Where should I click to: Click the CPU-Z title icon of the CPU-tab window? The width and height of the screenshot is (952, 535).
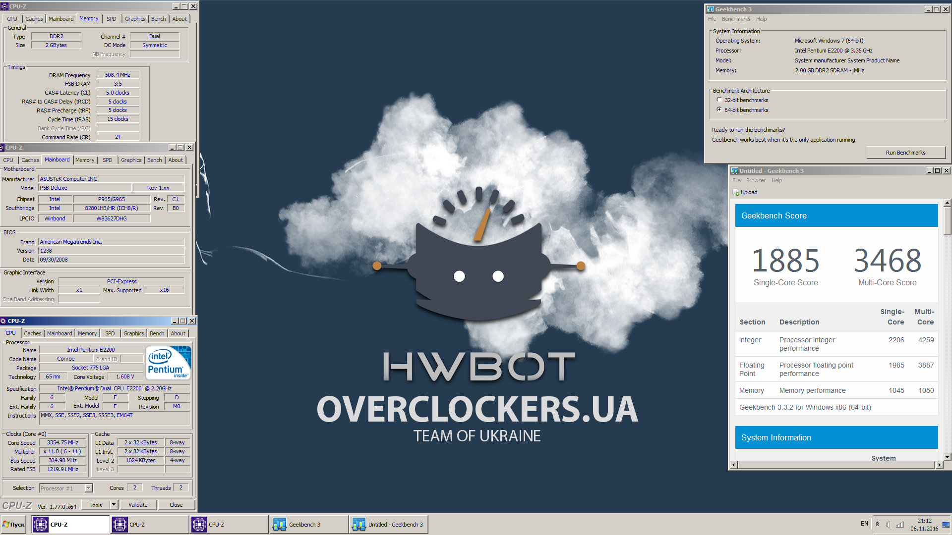(x=3, y=321)
